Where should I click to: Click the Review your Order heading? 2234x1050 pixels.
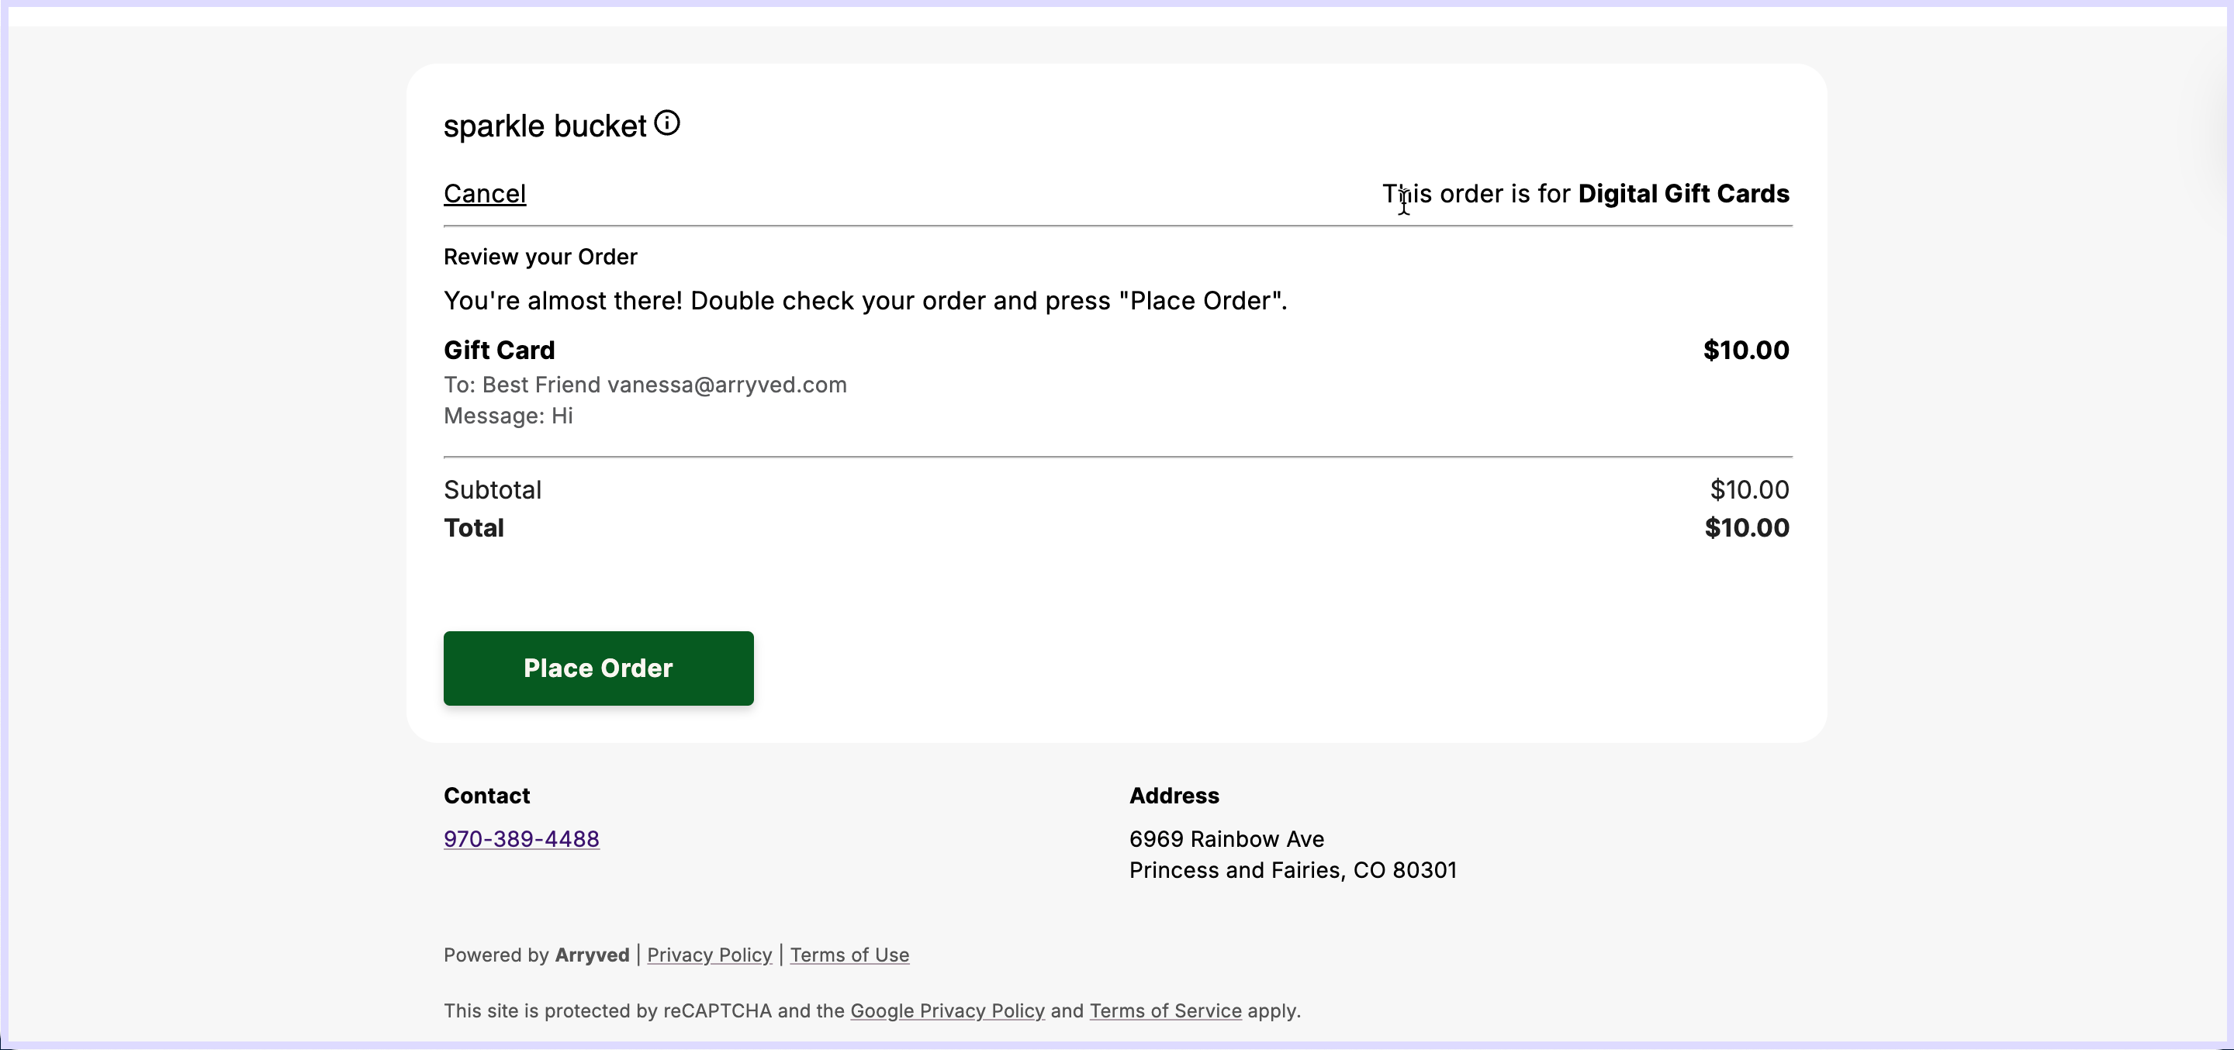[541, 257]
